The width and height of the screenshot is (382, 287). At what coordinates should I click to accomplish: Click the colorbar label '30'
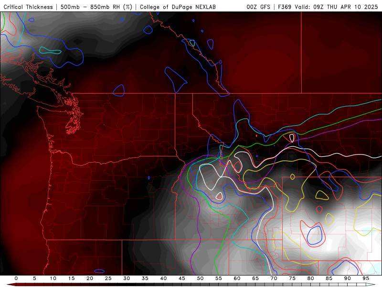127,278
